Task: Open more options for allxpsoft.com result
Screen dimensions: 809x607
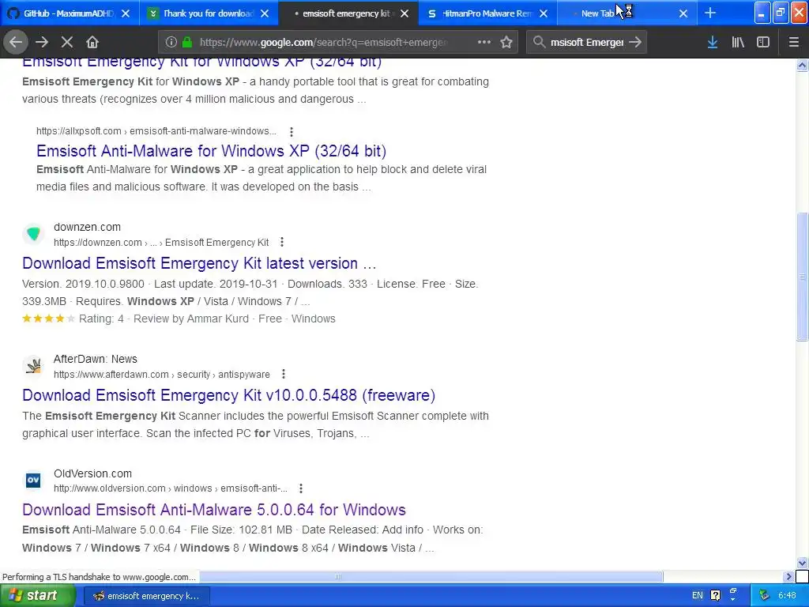Action: point(292,132)
